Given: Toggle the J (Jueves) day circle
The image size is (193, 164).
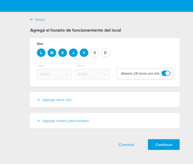Looking at the screenshot, I should point(73,53).
